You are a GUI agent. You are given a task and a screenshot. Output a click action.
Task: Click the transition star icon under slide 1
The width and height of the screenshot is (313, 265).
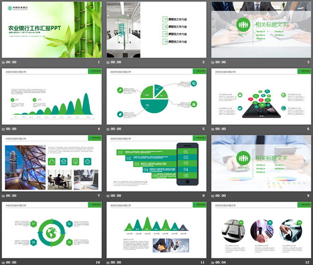[x=4, y=62]
